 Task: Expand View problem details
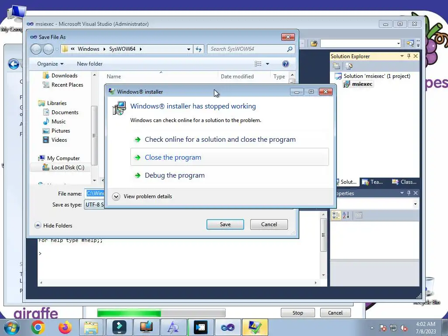pyautogui.click(x=142, y=196)
